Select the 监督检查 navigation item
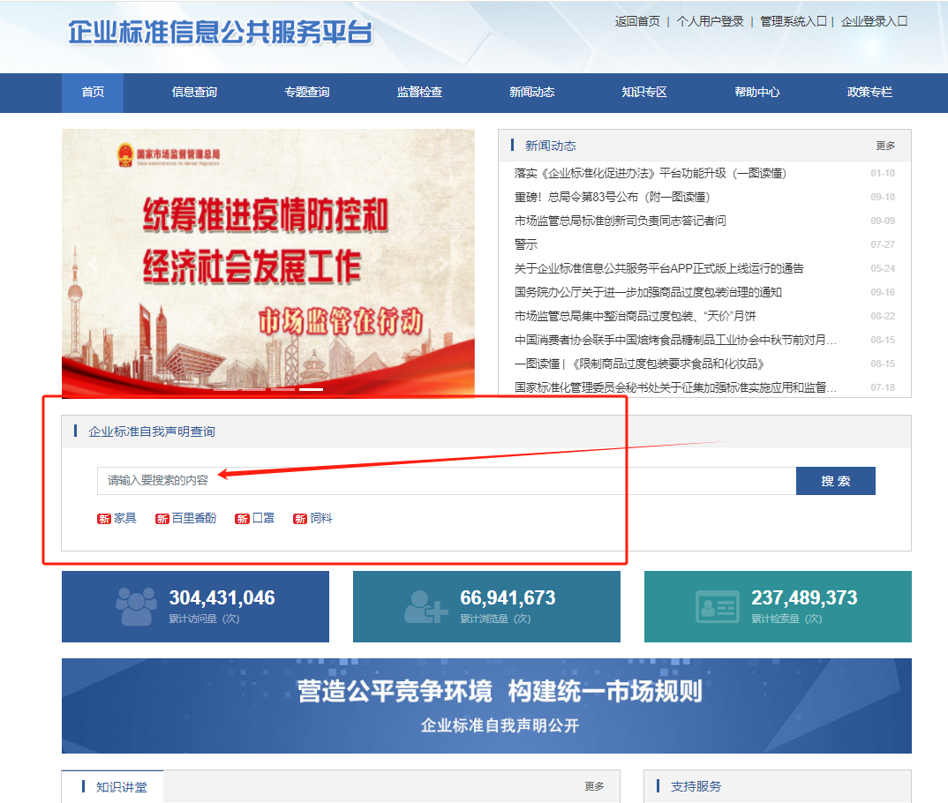Screen dimensions: 948x803 point(419,93)
